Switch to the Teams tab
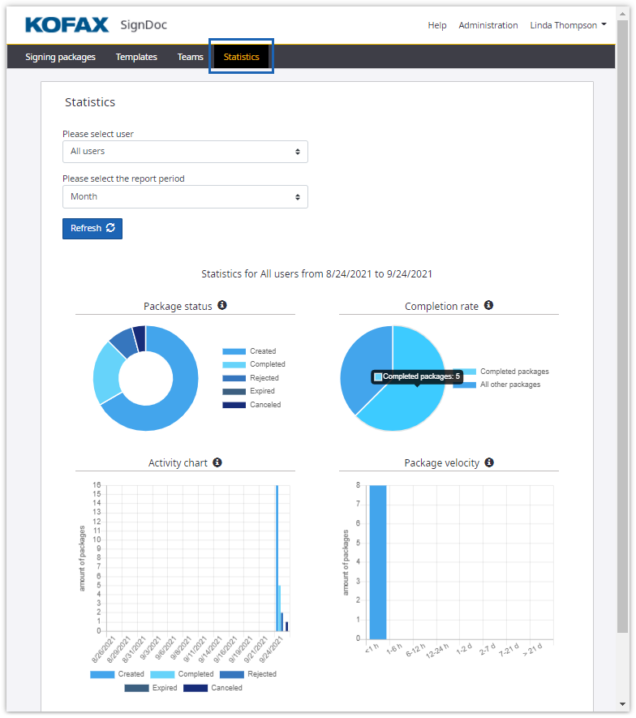Screen dimensions: 636x718 [191, 58]
